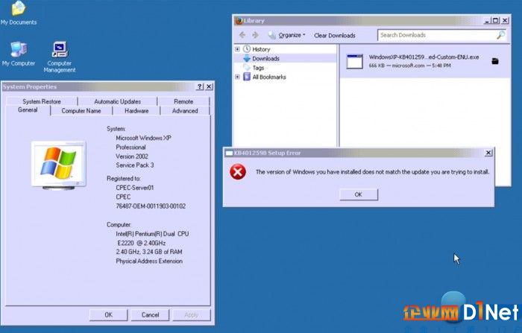Screen dimensions: 522x333
Task: Click the help question mark in System Properties
Action: pyautogui.click(x=199, y=86)
